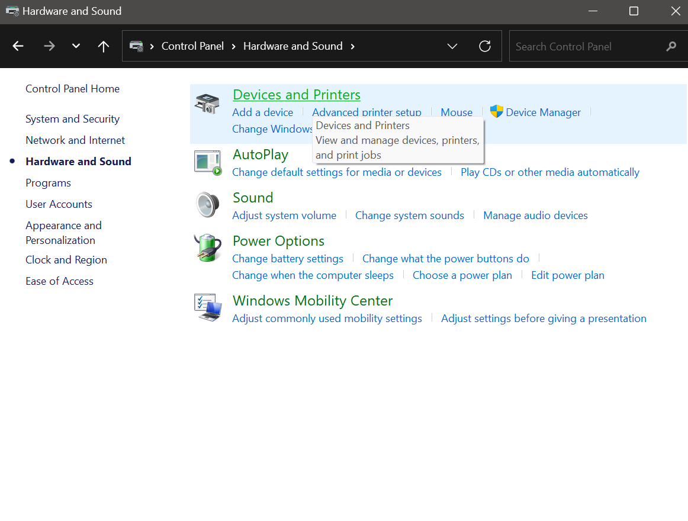
Task: Click Adjust system volume
Action: tap(284, 216)
